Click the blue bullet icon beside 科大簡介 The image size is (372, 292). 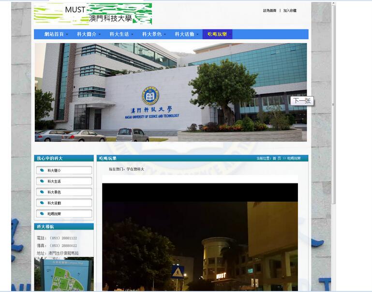(42, 170)
